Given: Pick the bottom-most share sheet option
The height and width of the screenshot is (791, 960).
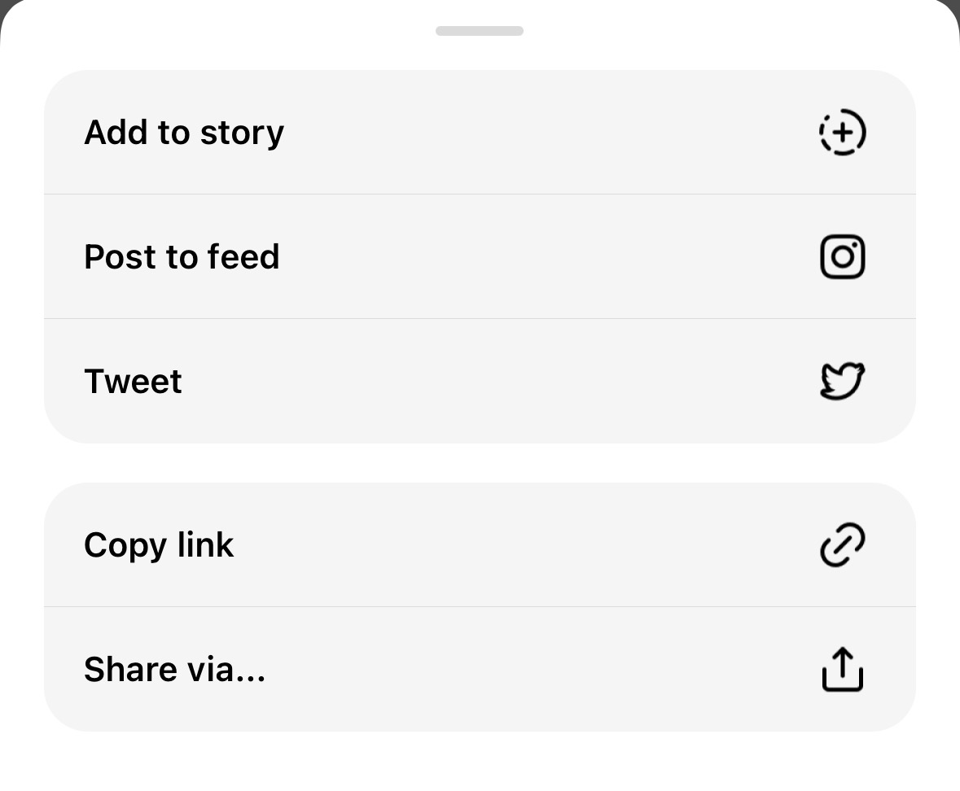Looking at the screenshot, I should [x=480, y=670].
